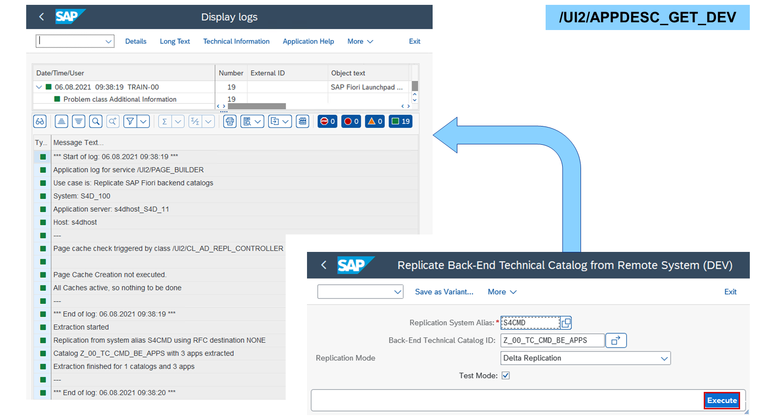
Task: Open the layout grid icon
Action: 303,121
